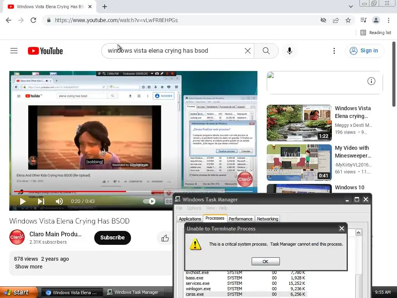Open the Claro Main Productions channel avatar
397x298 pixels.
pos(17,237)
